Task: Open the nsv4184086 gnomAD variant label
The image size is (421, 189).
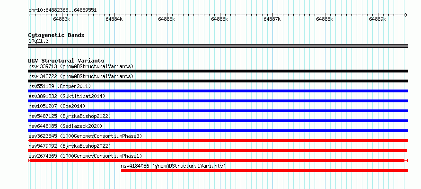Action: pos(174,166)
